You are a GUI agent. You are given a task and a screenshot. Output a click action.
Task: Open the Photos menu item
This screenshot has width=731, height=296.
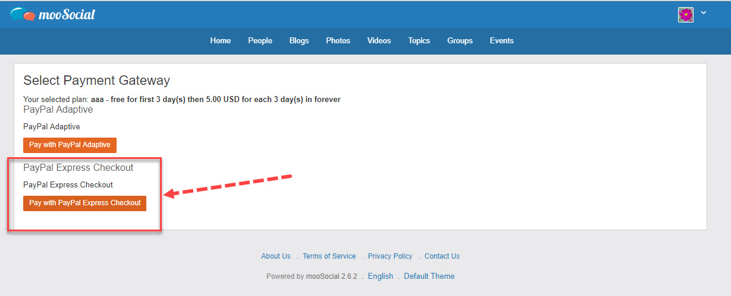(338, 41)
